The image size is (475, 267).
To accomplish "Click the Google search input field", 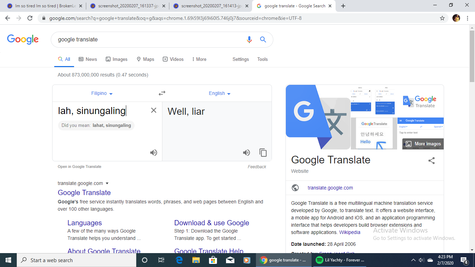I will point(150,40).
